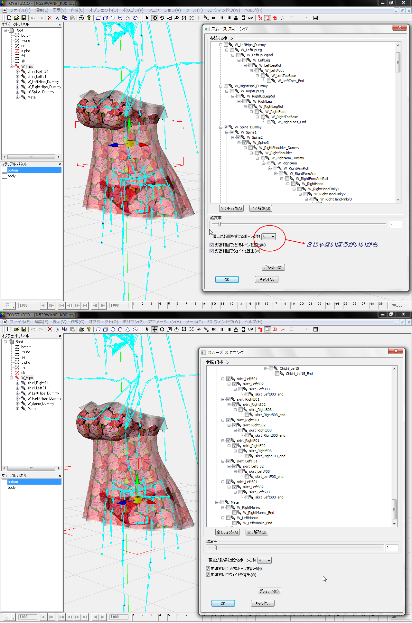Check the W_RightShoulder bone checkbox

pos(257,153)
